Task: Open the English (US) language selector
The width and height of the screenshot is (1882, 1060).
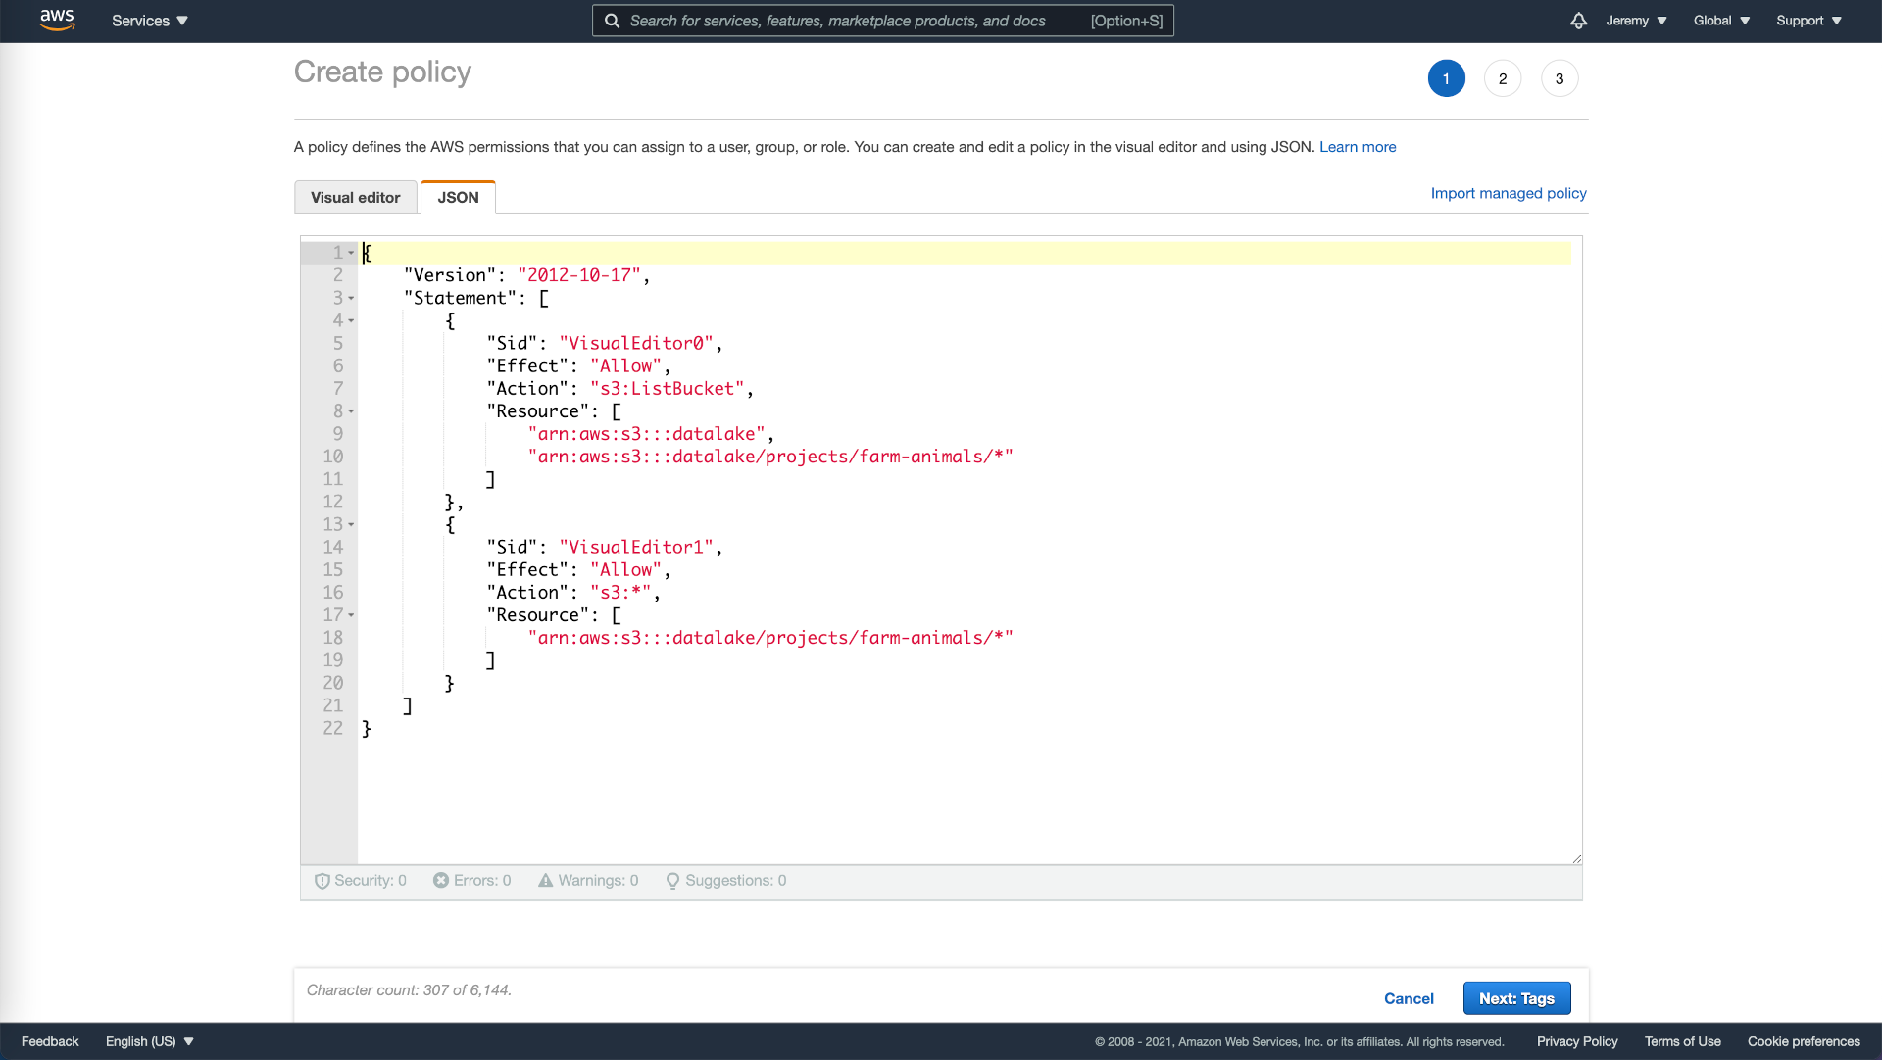Action: [x=149, y=1041]
